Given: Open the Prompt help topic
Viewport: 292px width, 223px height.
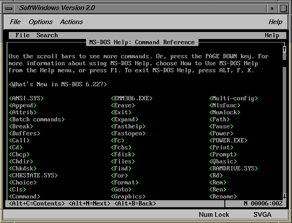Looking at the screenshot, I should point(223,154).
